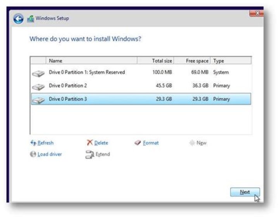Select the Format link
This screenshot has width=279, height=218.
click(151, 143)
